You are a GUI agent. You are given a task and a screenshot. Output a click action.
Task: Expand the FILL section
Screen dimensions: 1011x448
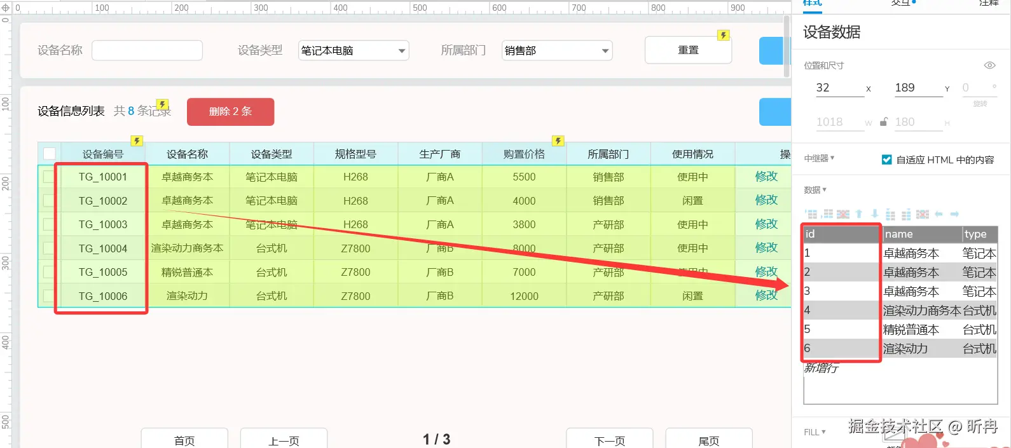pyautogui.click(x=815, y=432)
